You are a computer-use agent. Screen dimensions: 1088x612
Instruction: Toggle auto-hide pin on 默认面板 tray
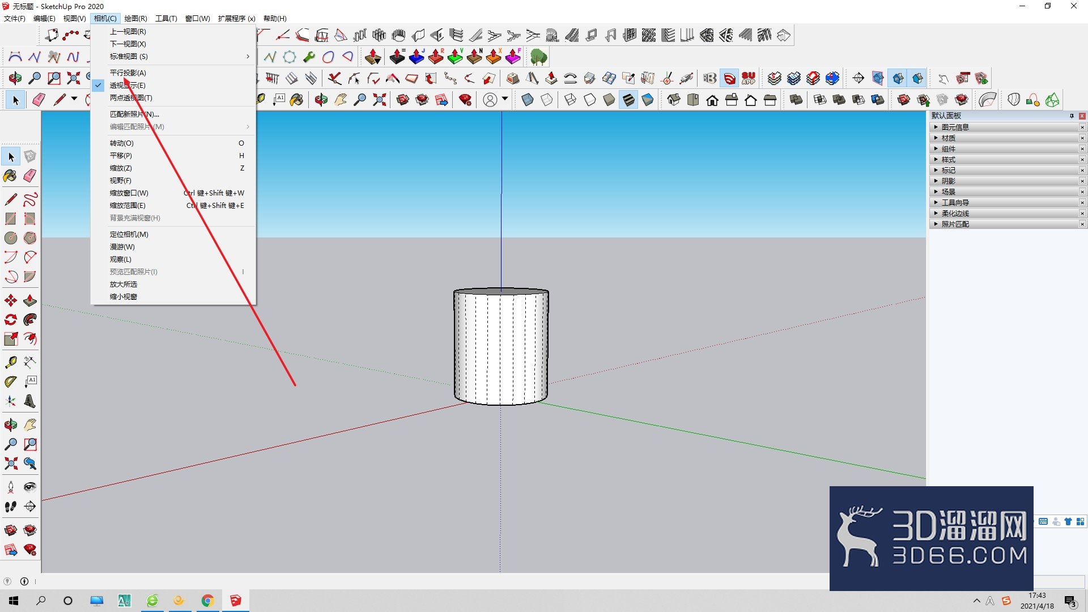coord(1072,116)
